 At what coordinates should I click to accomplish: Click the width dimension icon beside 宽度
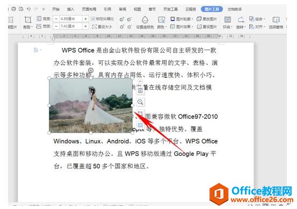(x=39, y=26)
